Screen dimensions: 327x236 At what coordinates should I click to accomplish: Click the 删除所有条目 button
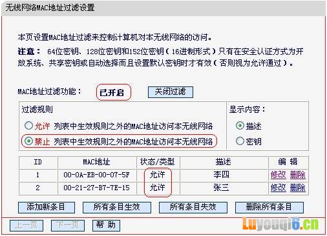click(269, 207)
